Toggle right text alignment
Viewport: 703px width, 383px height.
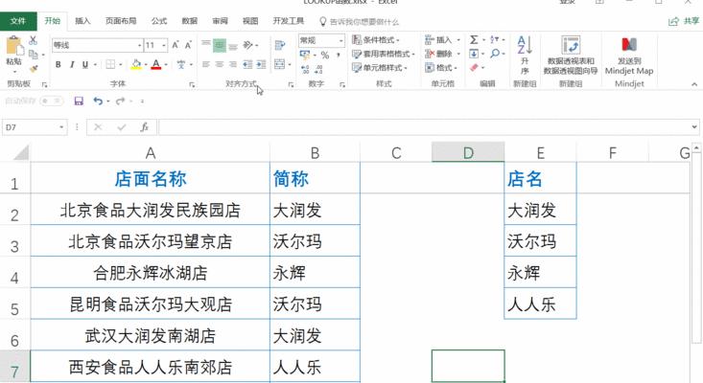coord(233,65)
